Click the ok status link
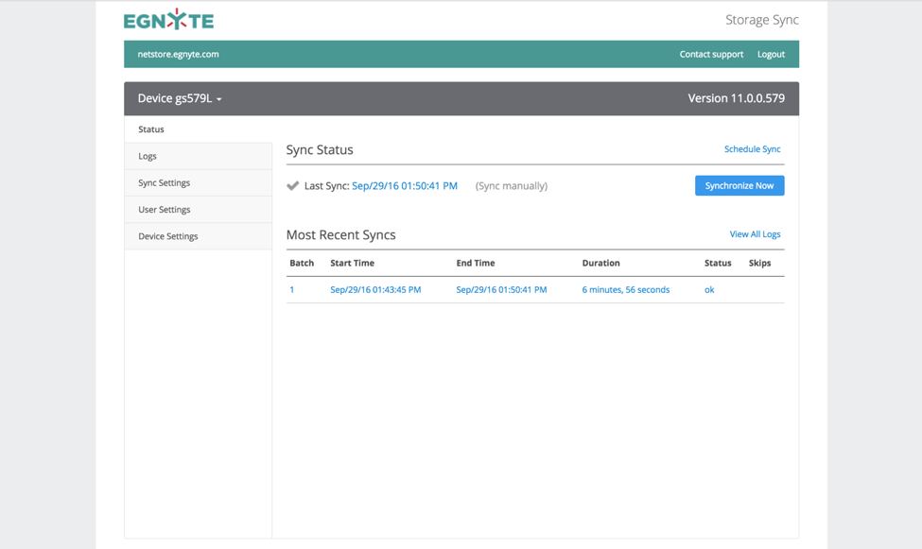The image size is (922, 549). [x=709, y=290]
